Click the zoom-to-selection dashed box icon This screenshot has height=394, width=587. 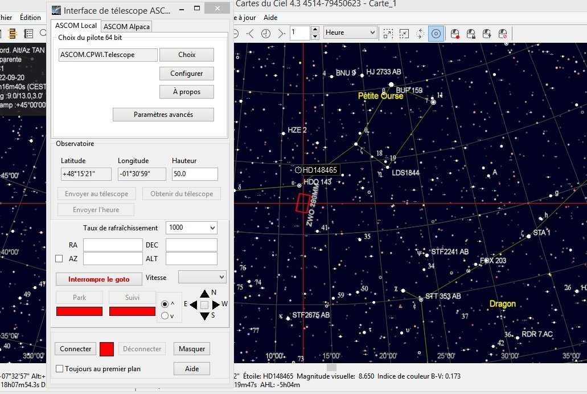tap(388, 34)
